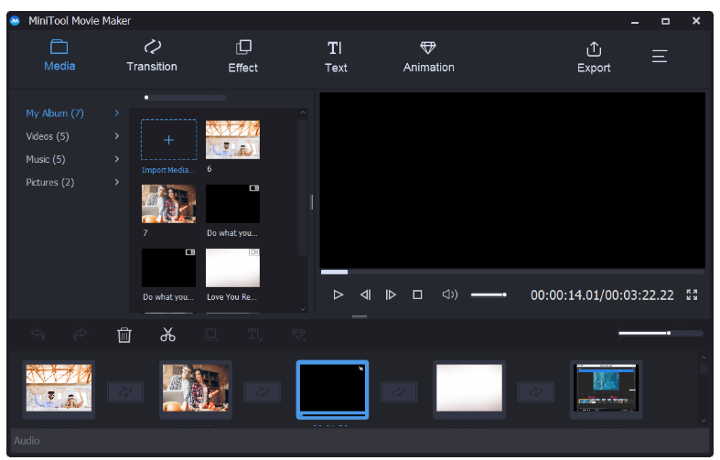Image resolution: width=720 pixels, height=460 pixels.
Task: Click transition slot after couple cooking clip
Action: [x=262, y=392]
